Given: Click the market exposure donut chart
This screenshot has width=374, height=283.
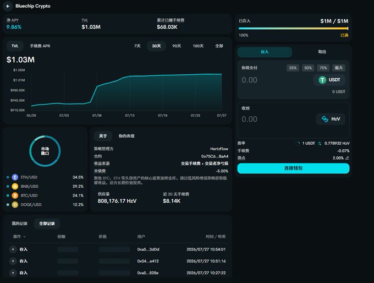Looking at the screenshot, I should [x=45, y=151].
